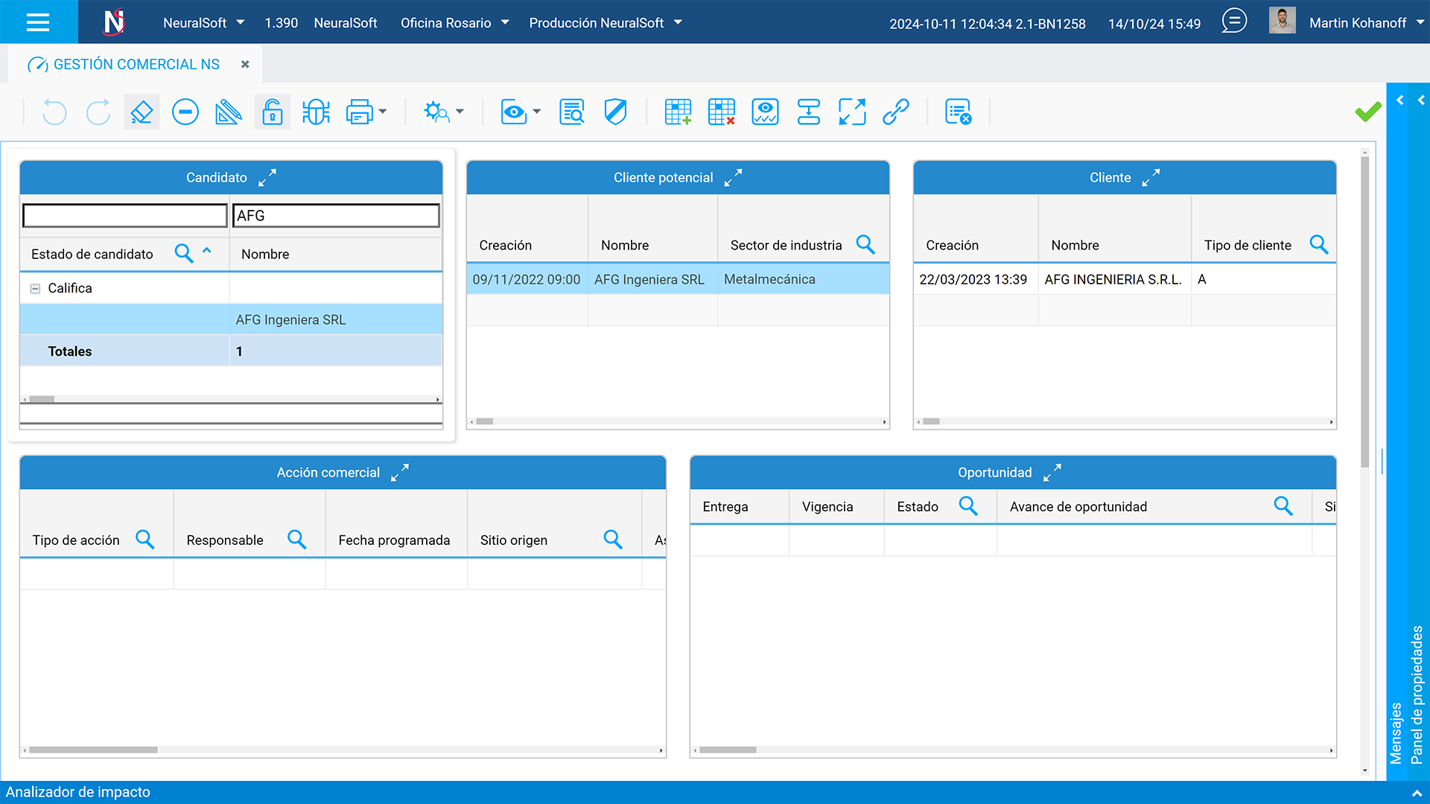1430x804 pixels.
Task: Click the gear user settings icon
Action: [436, 112]
